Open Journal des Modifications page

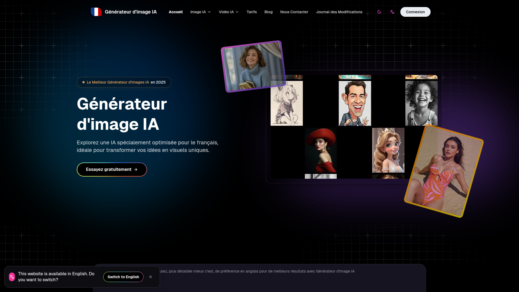pos(339,12)
